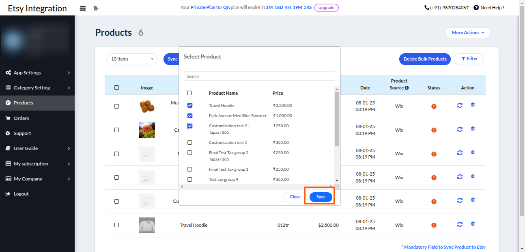The image size is (525, 252).
Task: Open Need Help via the question mark icon
Action: pyautogui.click(x=476, y=7)
